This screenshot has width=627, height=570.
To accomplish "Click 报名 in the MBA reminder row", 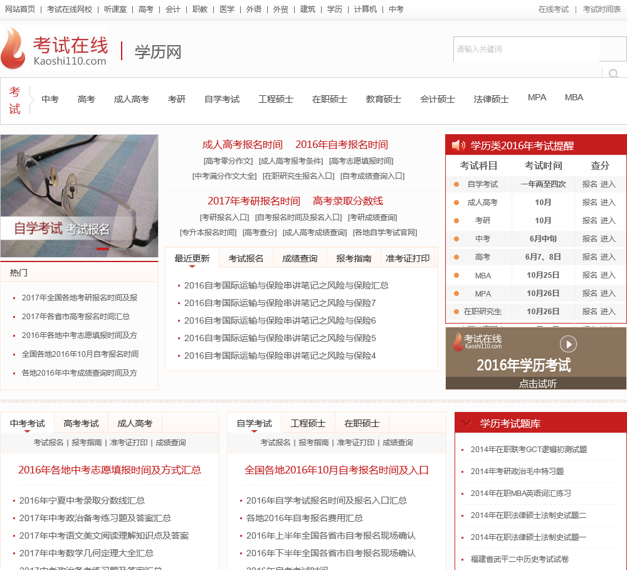I will tap(589, 275).
